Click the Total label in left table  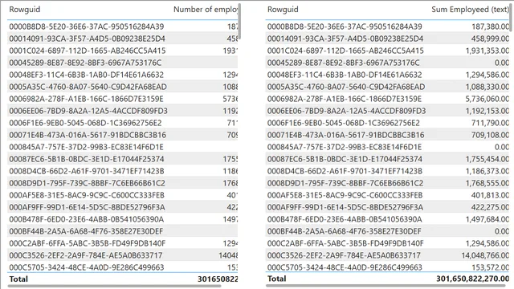coord(18,279)
